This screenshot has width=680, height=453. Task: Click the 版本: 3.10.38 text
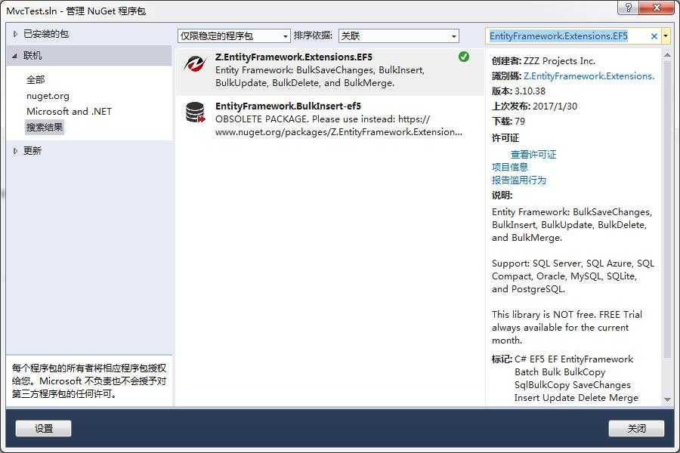[518, 91]
